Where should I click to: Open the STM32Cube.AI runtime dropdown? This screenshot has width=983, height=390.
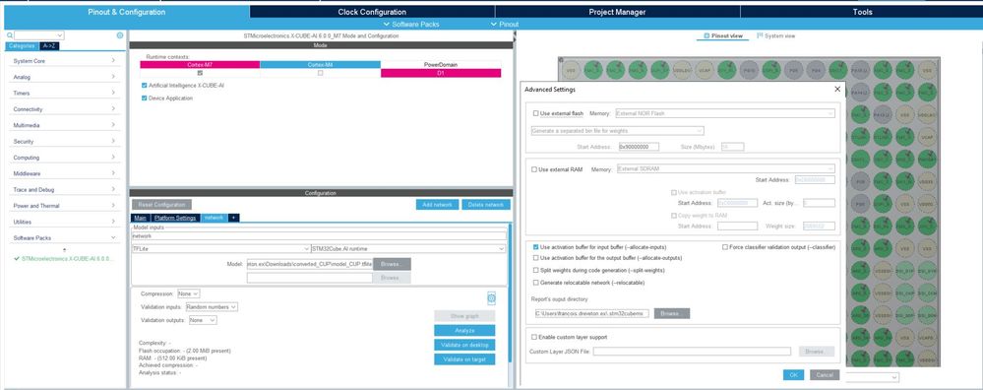pyautogui.click(x=408, y=249)
